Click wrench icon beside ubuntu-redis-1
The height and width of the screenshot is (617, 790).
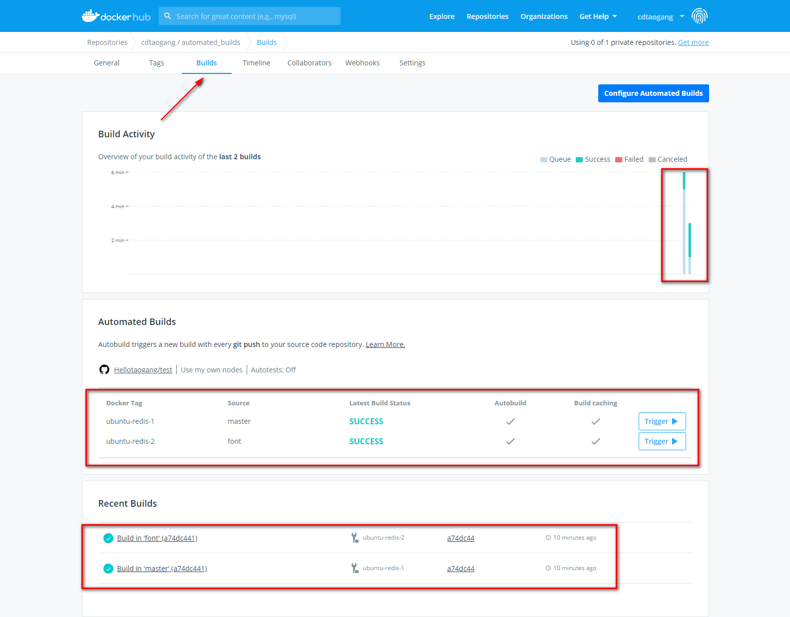coord(355,568)
